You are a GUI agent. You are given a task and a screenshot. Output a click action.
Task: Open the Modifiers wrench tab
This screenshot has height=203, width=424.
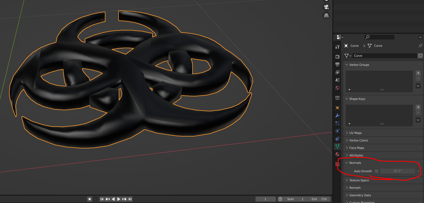(337, 115)
